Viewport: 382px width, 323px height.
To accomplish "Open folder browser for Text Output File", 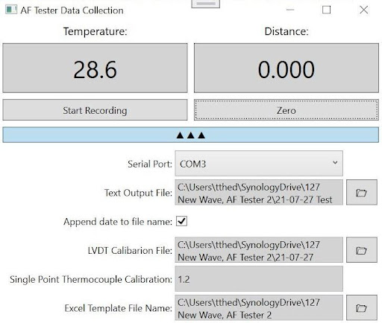I will pyautogui.click(x=362, y=192).
